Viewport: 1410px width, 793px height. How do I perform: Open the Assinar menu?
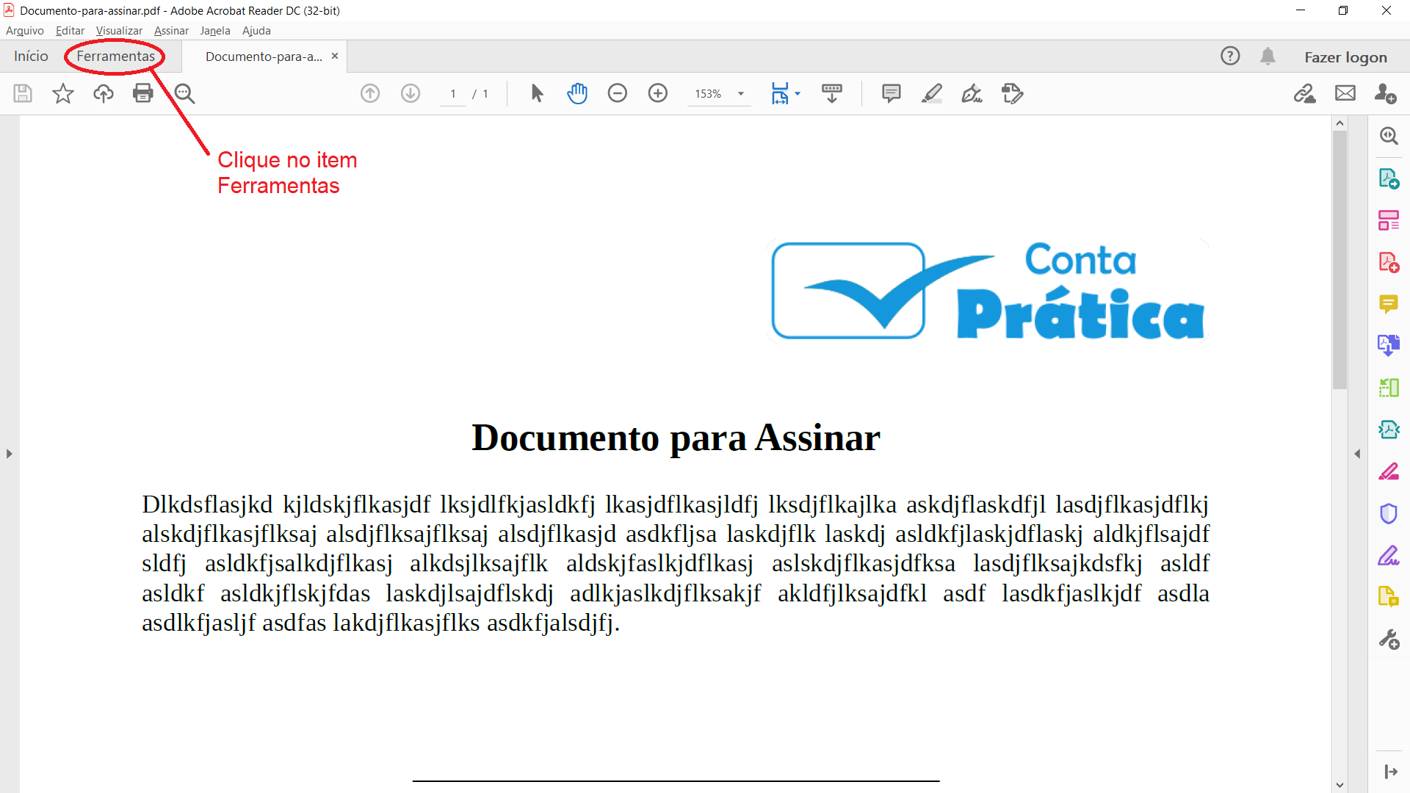tap(171, 31)
